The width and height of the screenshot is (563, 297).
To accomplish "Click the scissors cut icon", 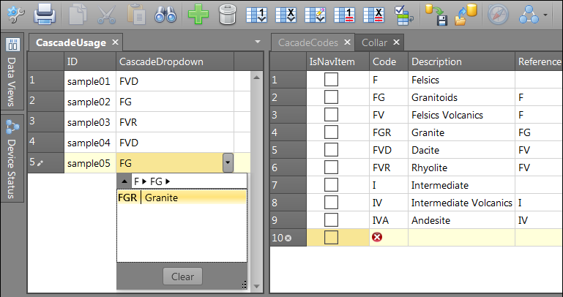I will pos(107,15).
